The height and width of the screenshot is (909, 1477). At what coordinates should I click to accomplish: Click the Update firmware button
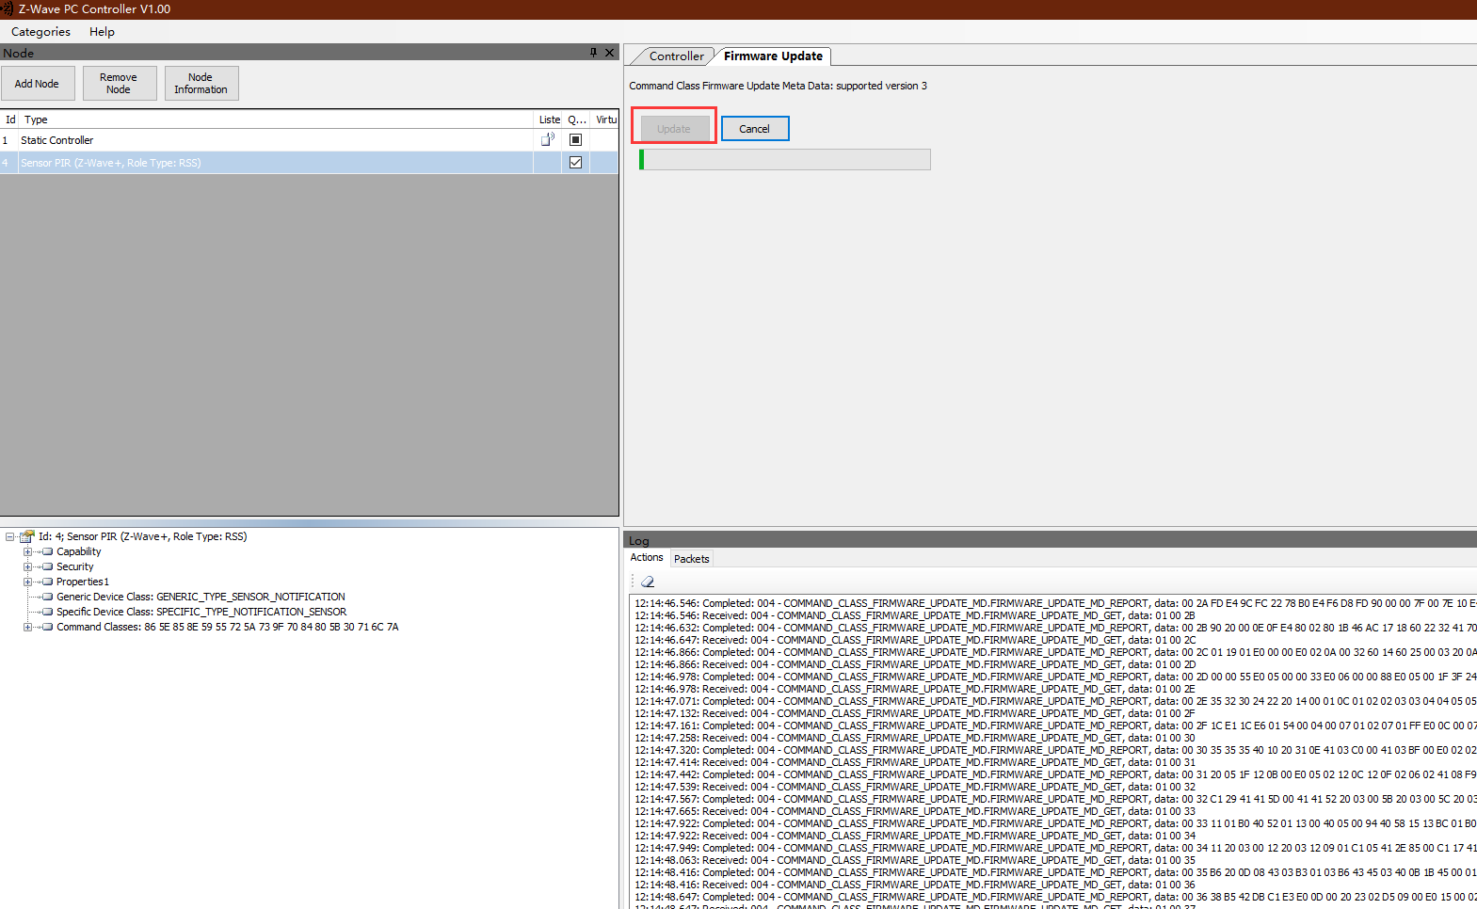point(674,129)
